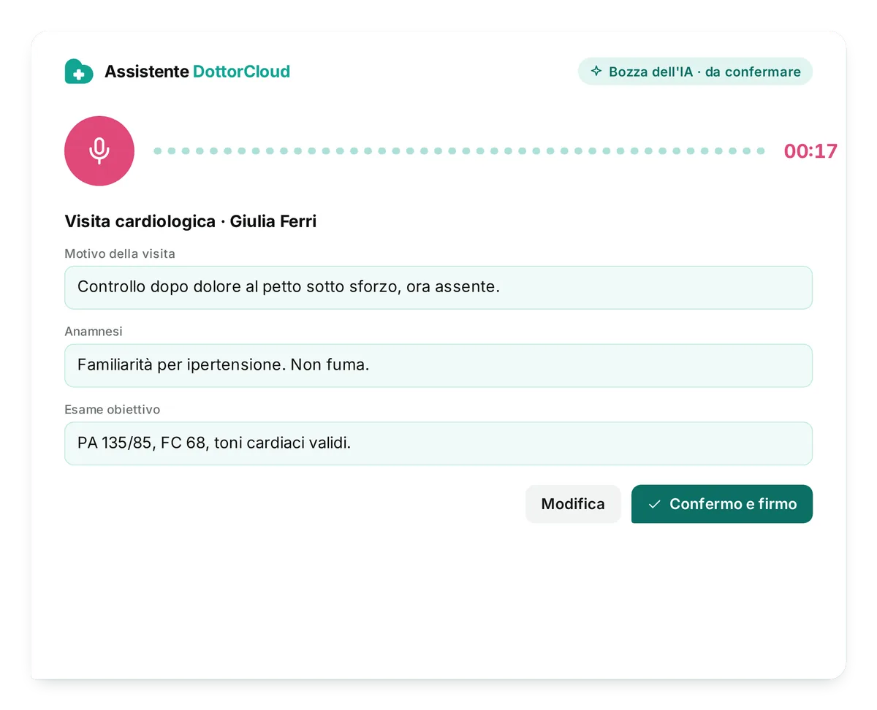877x710 pixels.
Task: Click the checkmark icon on Confermo e firmo
Action: click(655, 504)
